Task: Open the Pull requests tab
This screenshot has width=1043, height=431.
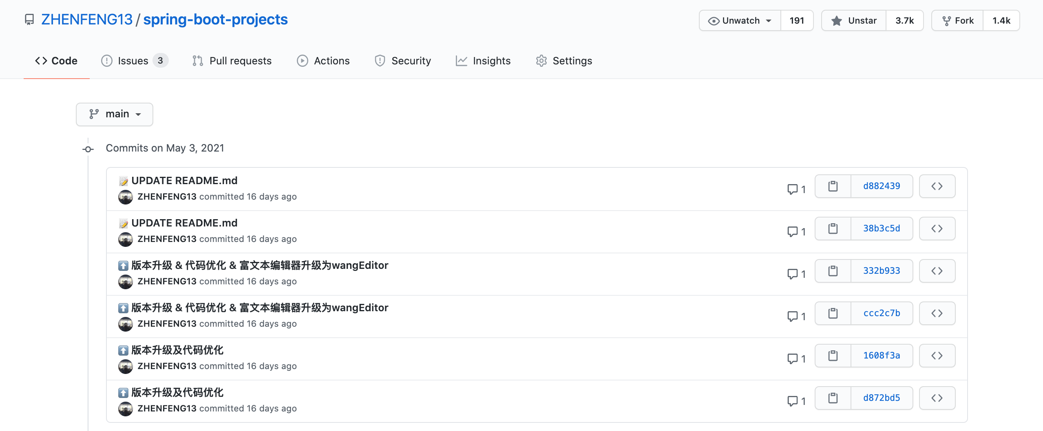Action: [232, 61]
